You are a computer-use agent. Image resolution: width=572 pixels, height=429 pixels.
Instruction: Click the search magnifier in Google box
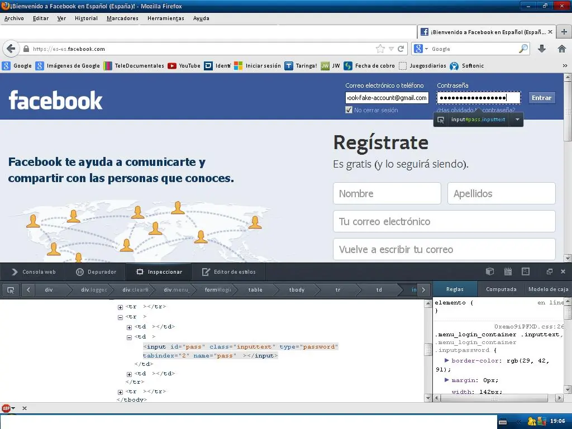(x=523, y=49)
